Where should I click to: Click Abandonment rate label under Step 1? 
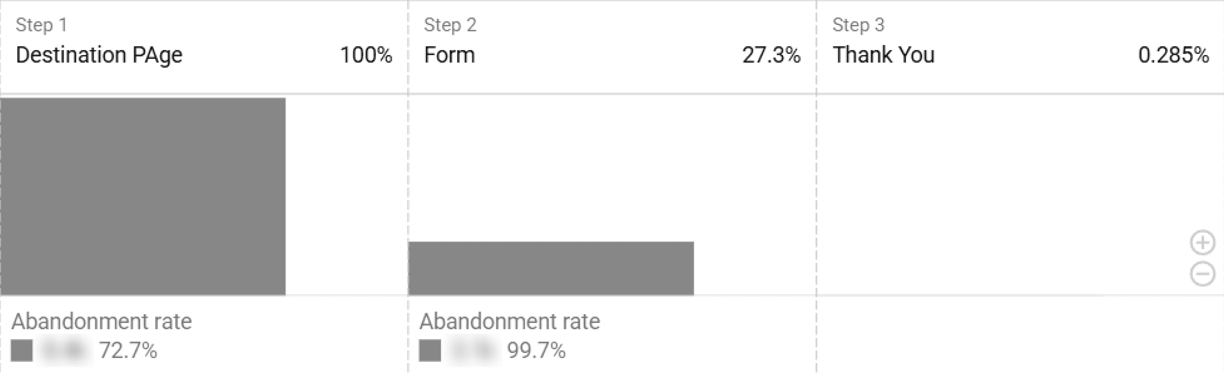[x=102, y=321]
